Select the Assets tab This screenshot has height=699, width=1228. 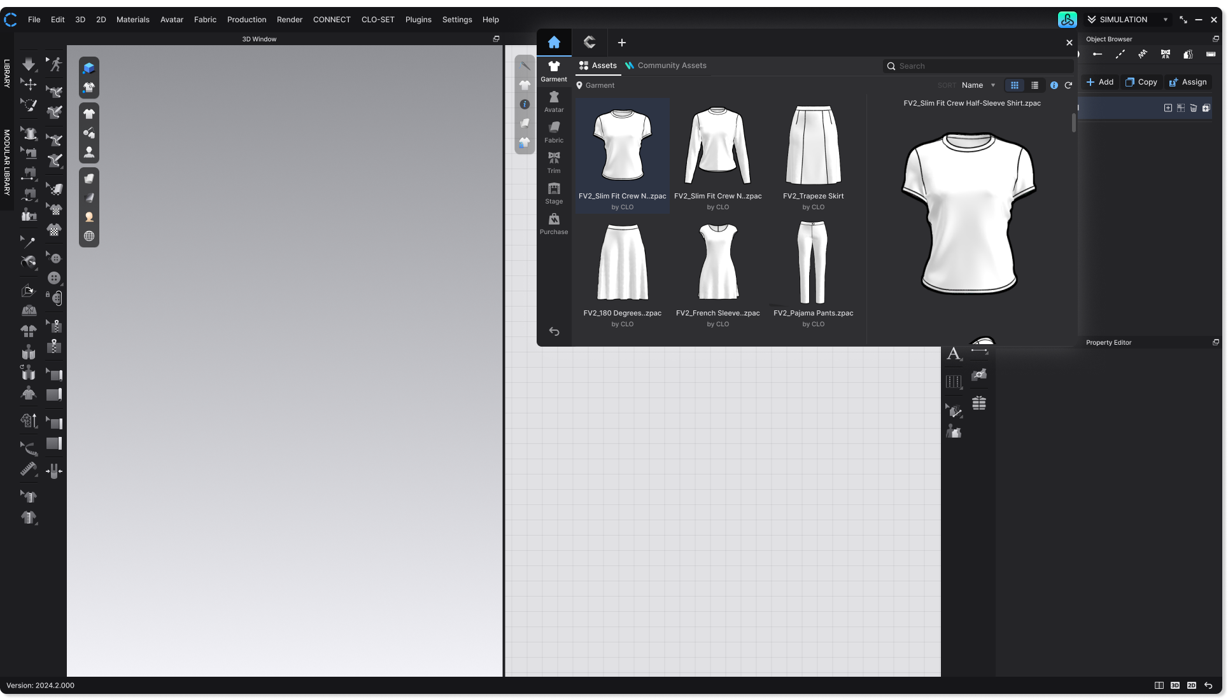coord(598,66)
